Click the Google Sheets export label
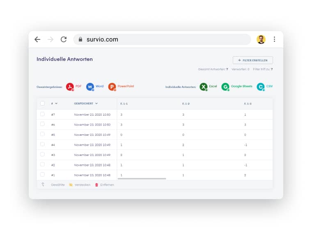312x234 pixels. (241, 86)
